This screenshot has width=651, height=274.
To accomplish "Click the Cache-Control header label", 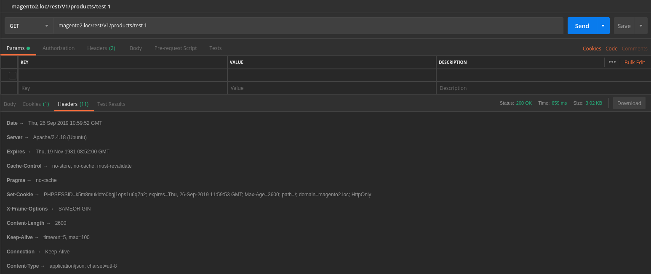I will coord(24,166).
